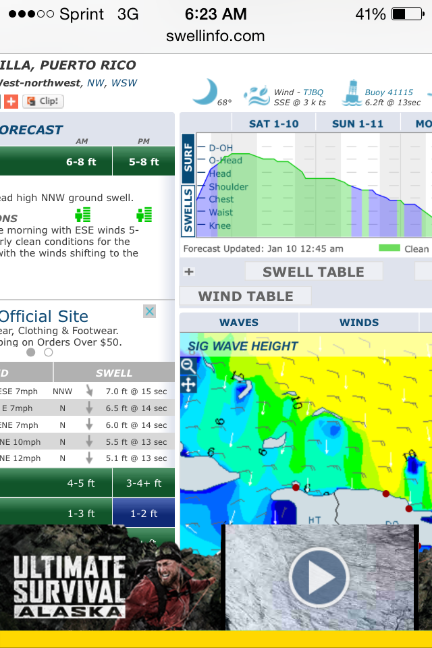Close the Official Site ad
The height and width of the screenshot is (648, 432).
coord(150,311)
